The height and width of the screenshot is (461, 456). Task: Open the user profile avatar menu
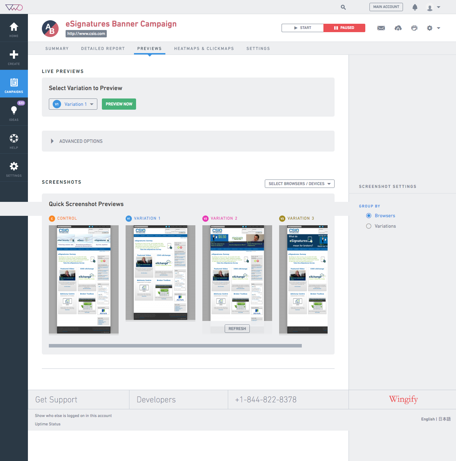(433, 7)
